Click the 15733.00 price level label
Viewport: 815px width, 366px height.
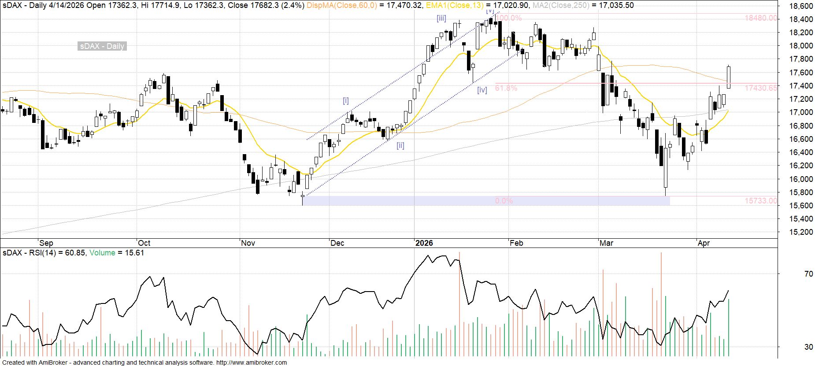tap(761, 201)
